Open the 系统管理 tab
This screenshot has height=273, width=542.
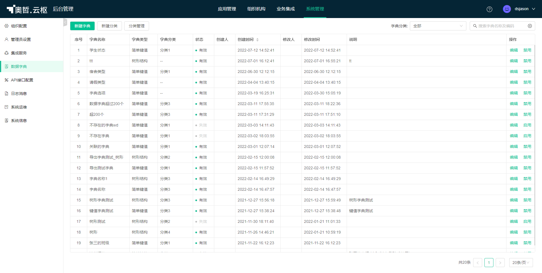[315, 9]
